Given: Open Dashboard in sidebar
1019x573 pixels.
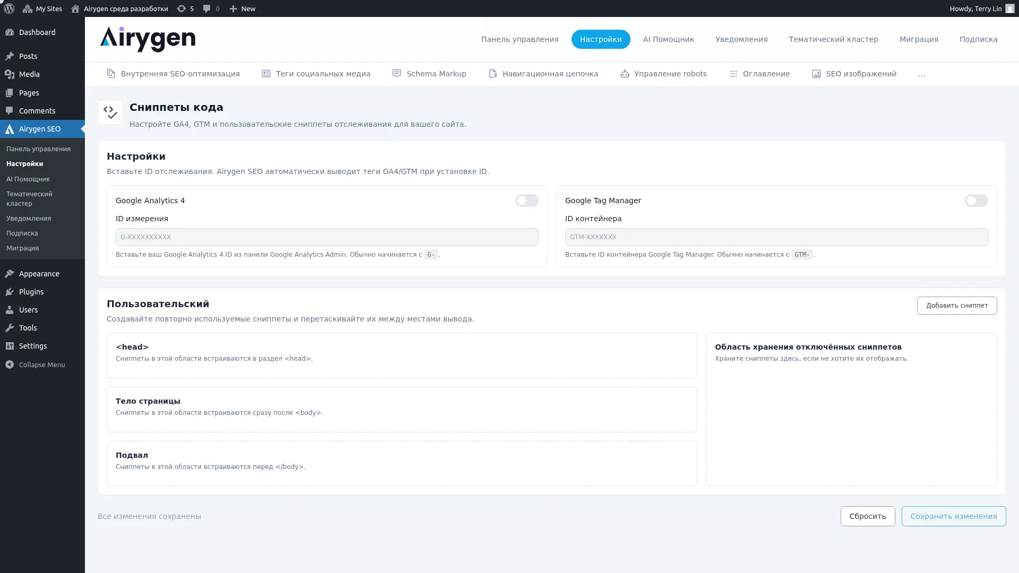Looking at the screenshot, I should [42, 32].
